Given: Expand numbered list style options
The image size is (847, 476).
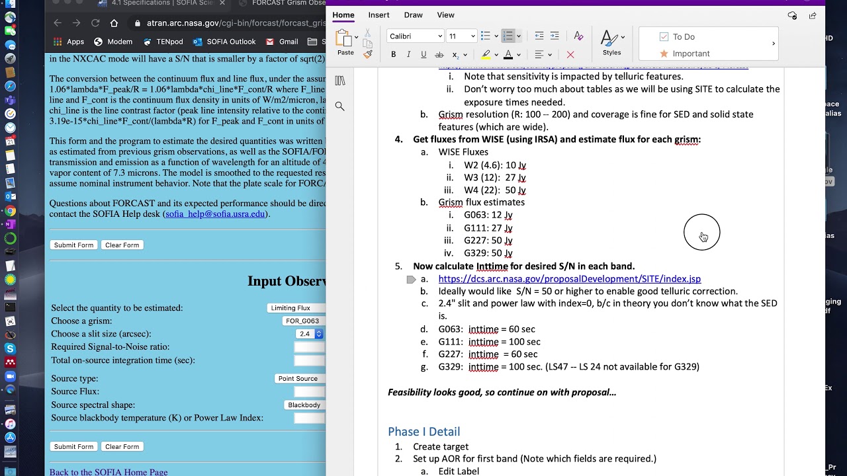Looking at the screenshot, I should coord(518,36).
